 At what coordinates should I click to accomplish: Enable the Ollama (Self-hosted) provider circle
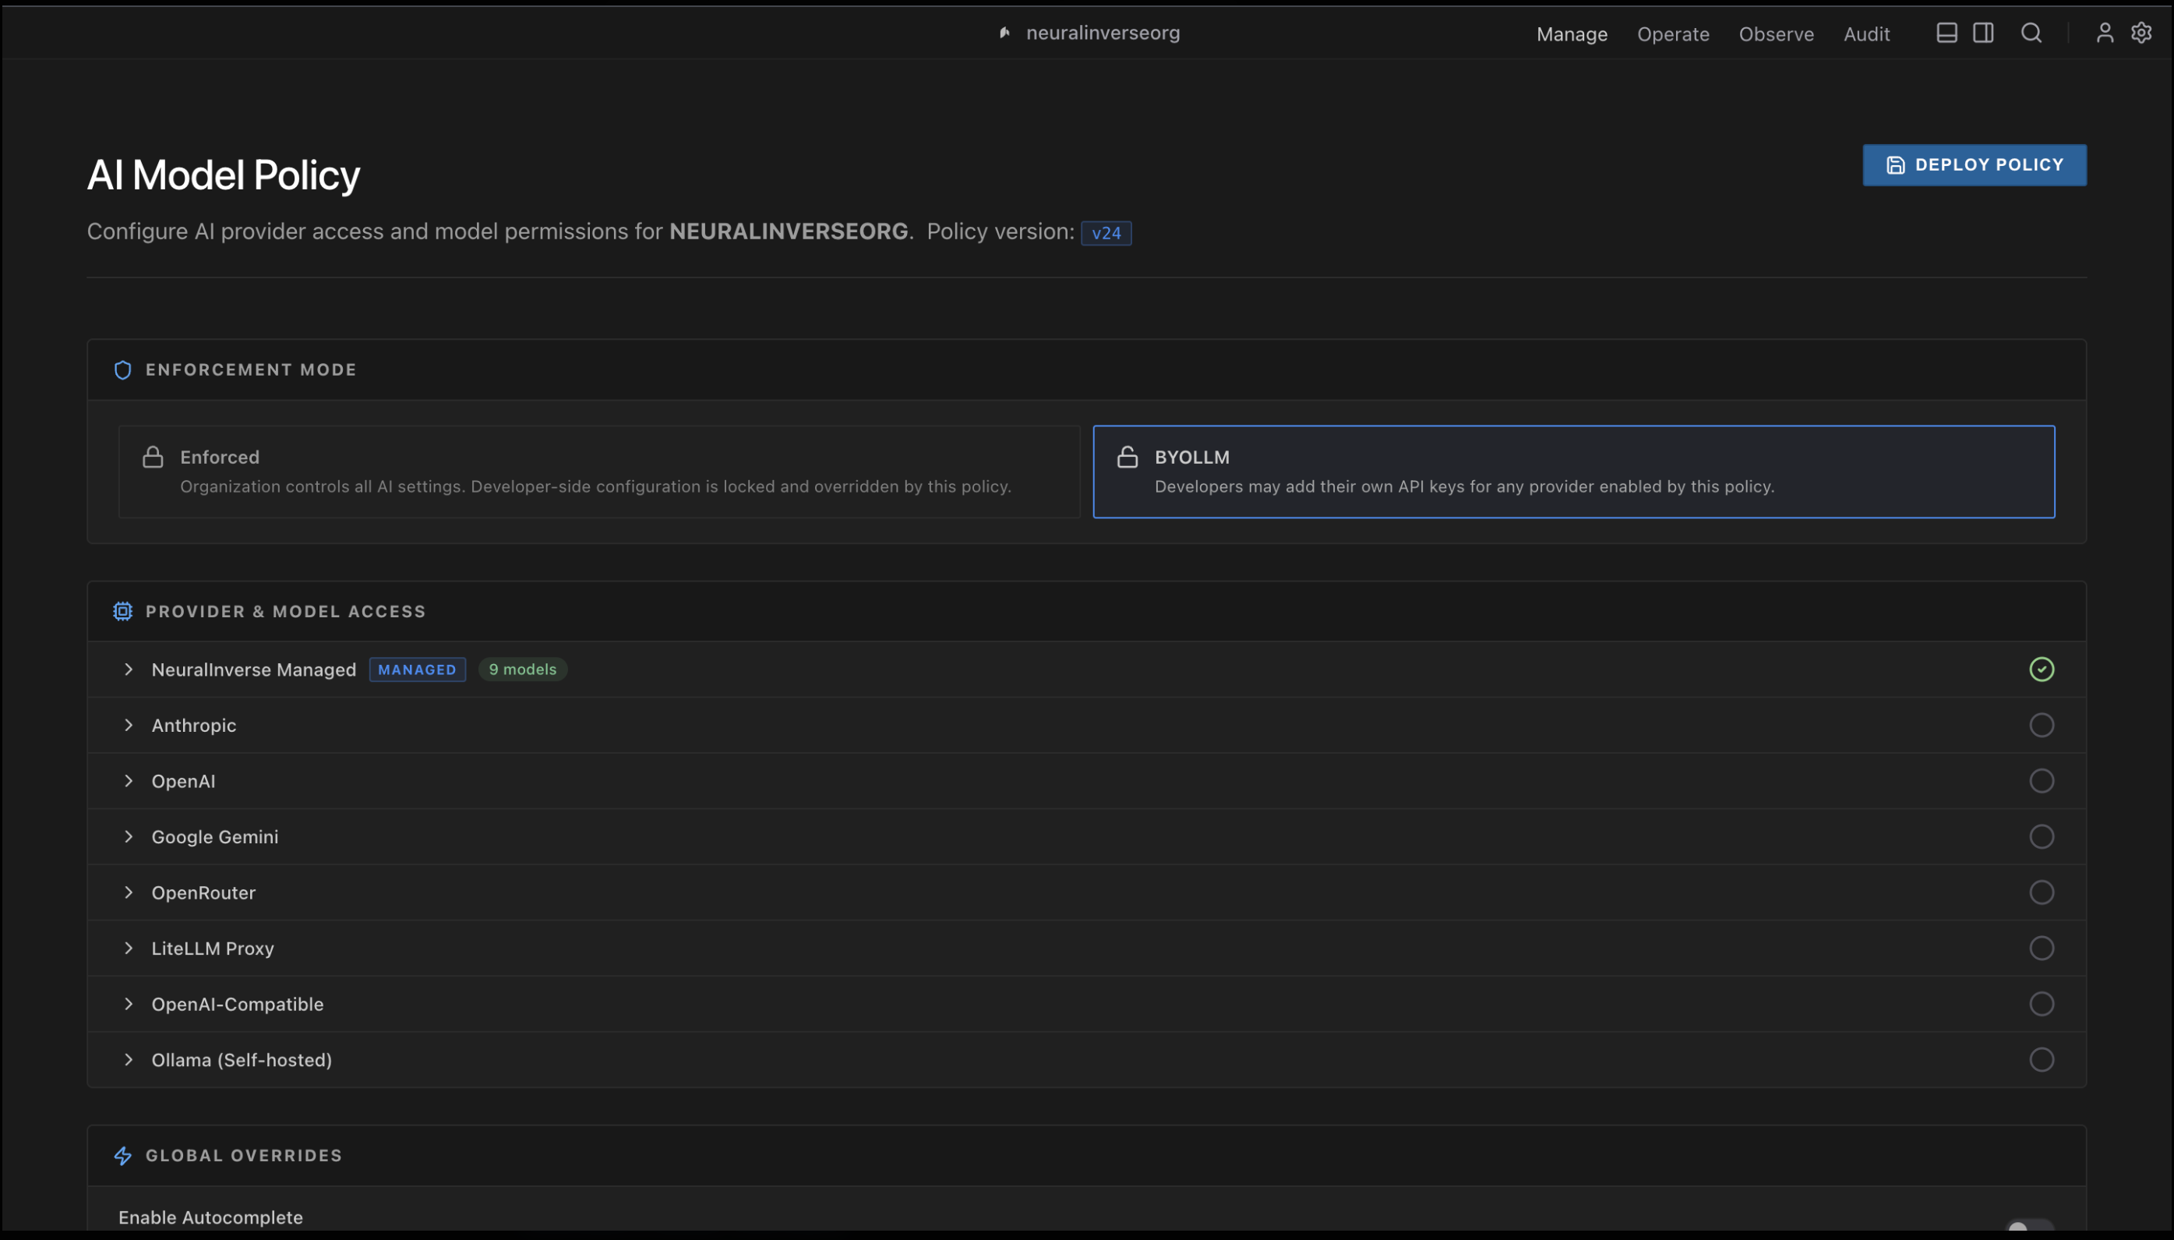click(x=2042, y=1060)
